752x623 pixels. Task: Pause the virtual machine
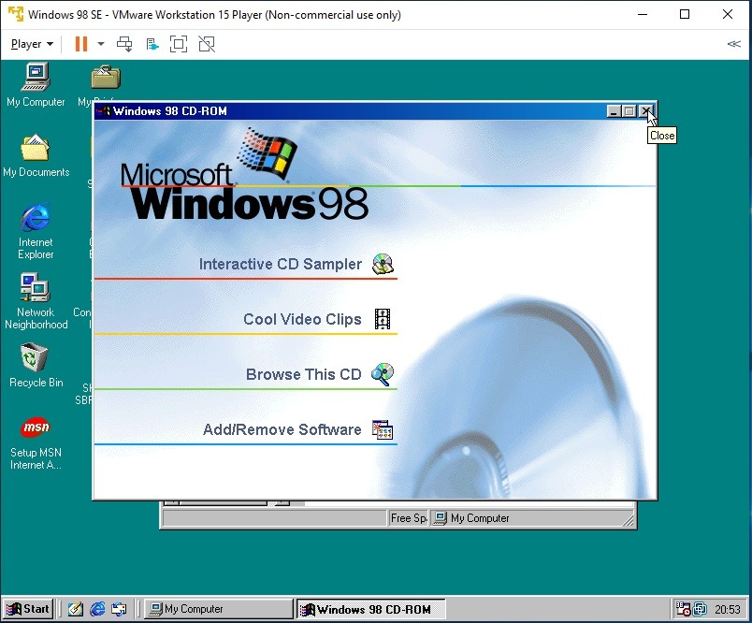pyautogui.click(x=81, y=44)
